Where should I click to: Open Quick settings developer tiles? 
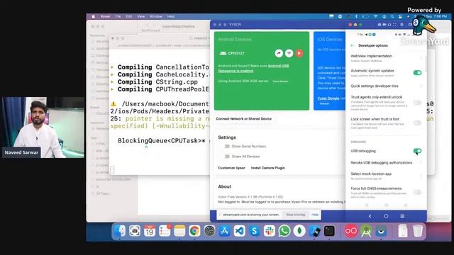point(386,86)
